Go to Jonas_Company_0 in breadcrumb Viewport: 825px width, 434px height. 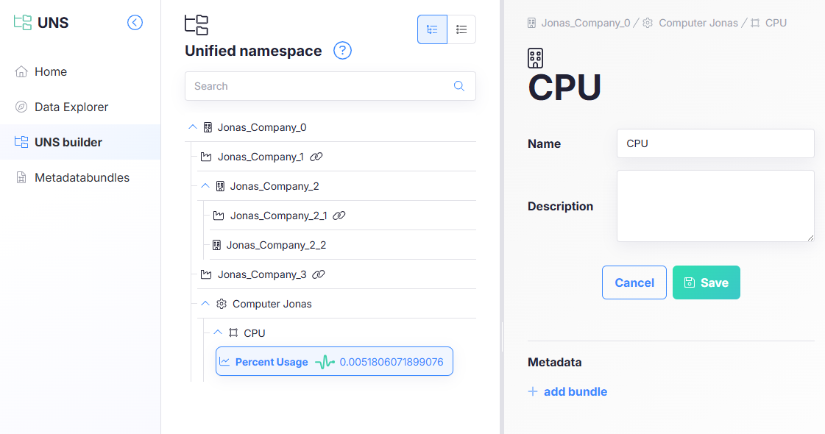pos(586,23)
